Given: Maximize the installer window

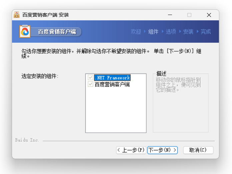Looking at the screenshot, I should (189, 15).
